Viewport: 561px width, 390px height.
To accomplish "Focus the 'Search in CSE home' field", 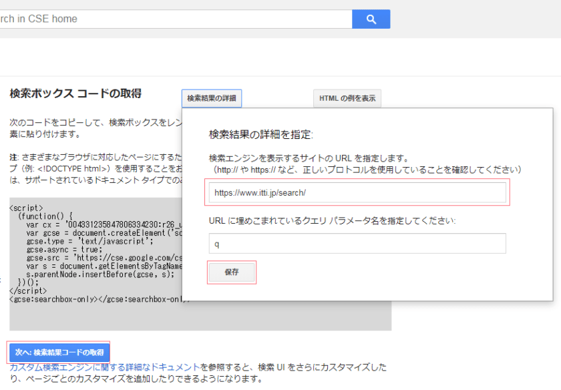I will click(x=176, y=19).
